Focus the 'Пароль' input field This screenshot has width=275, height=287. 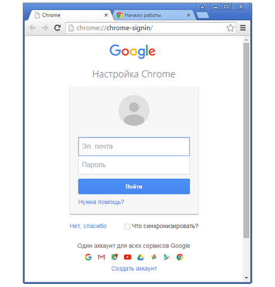(134, 165)
